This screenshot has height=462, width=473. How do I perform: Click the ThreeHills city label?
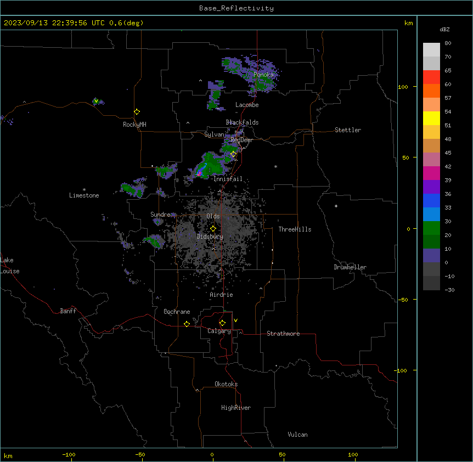(x=295, y=229)
